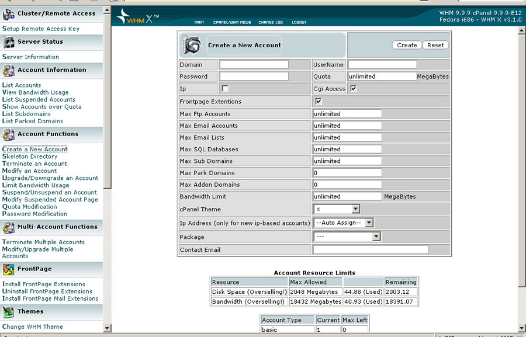Screen dimensions: 526x337
Task: Click the Max Email Lists field
Action: 348,137
